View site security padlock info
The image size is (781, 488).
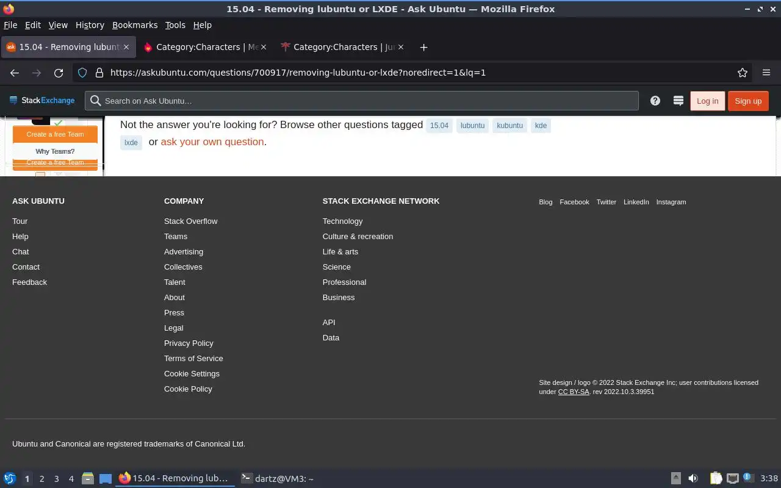99,73
